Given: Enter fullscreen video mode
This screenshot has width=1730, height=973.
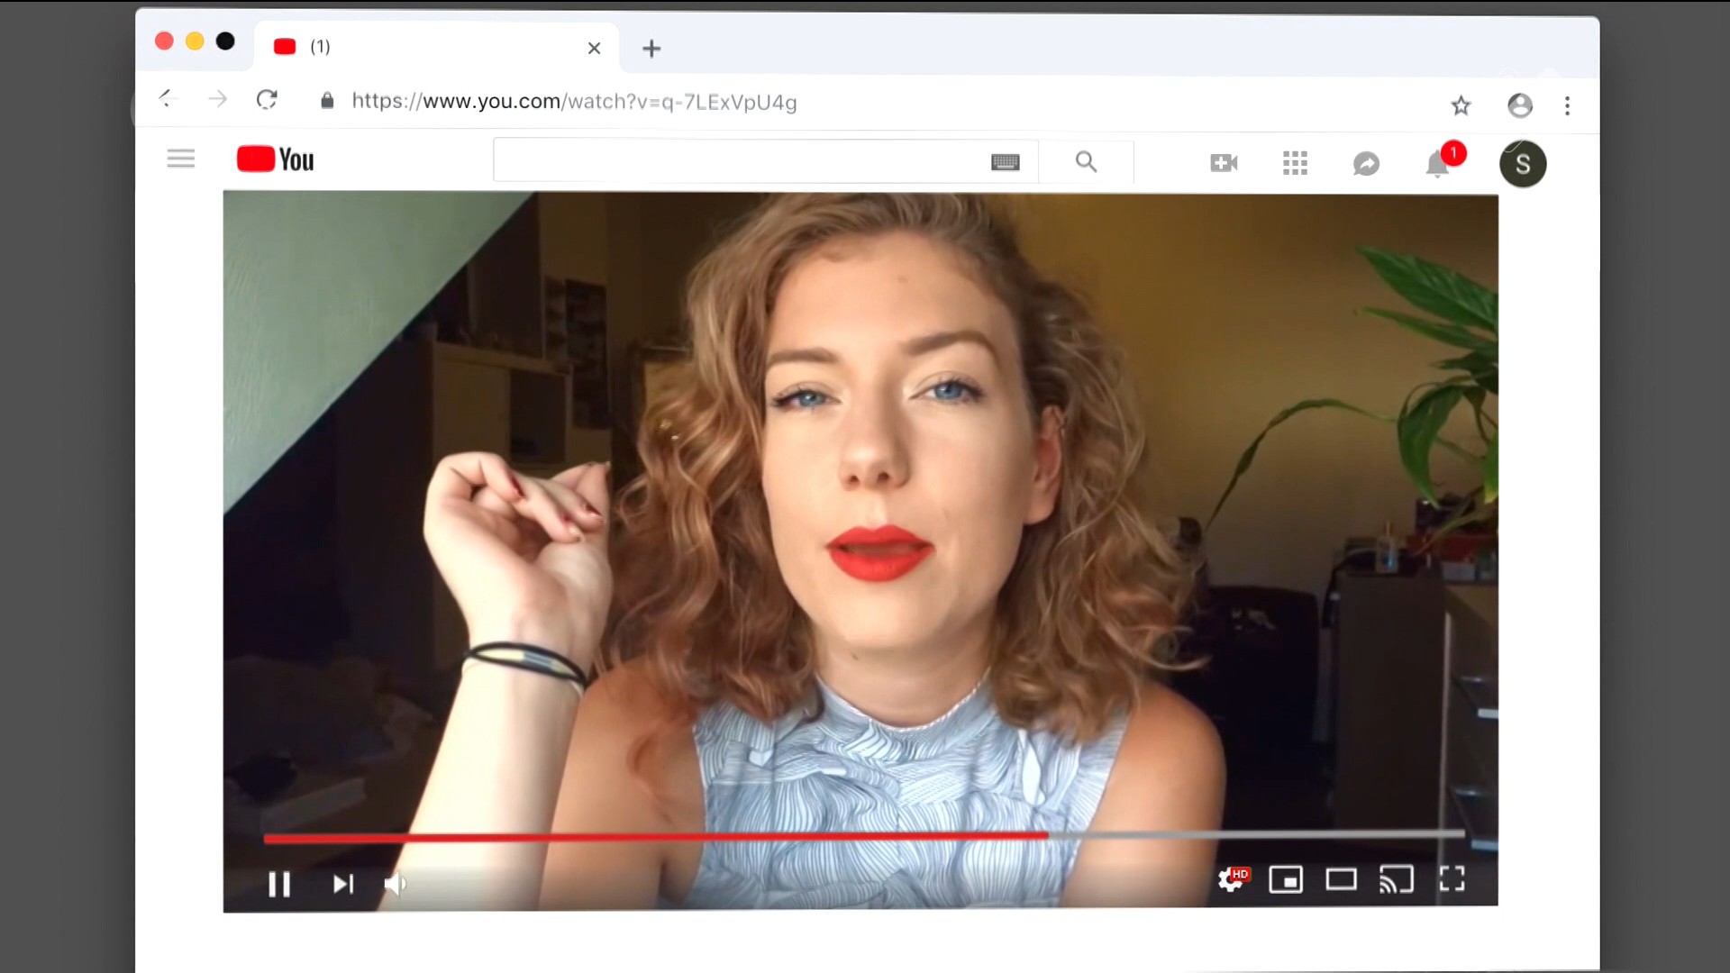Looking at the screenshot, I should pyautogui.click(x=1452, y=879).
